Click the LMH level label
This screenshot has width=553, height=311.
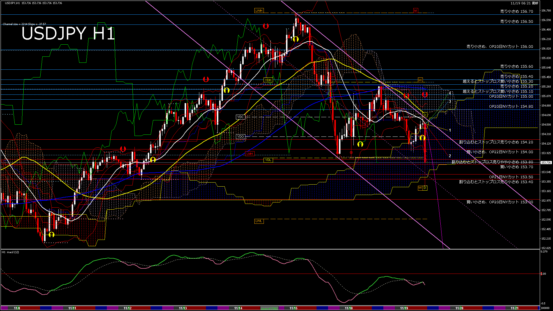pos(250,154)
